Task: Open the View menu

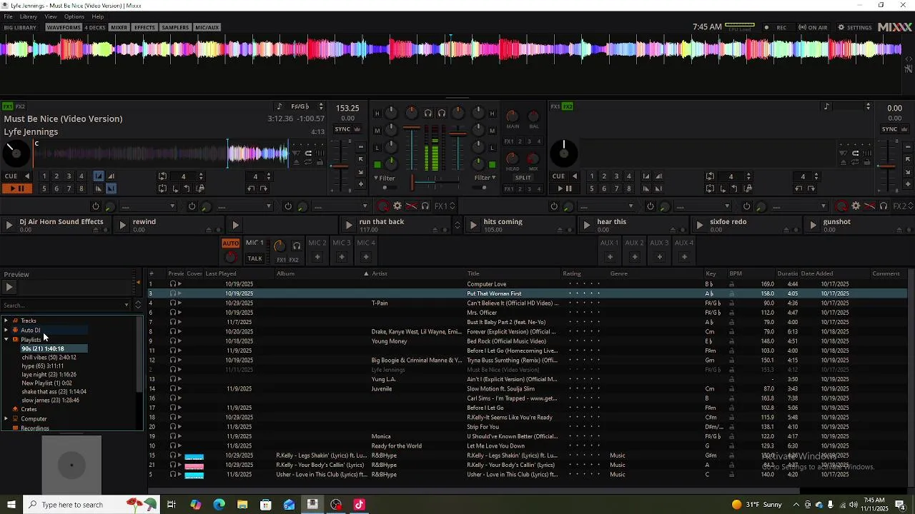Action: (51, 16)
